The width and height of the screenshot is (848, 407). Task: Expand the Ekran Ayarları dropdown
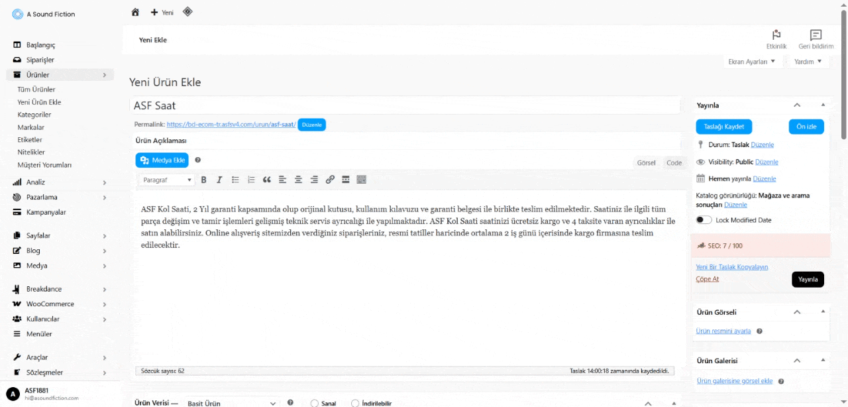[x=751, y=62]
